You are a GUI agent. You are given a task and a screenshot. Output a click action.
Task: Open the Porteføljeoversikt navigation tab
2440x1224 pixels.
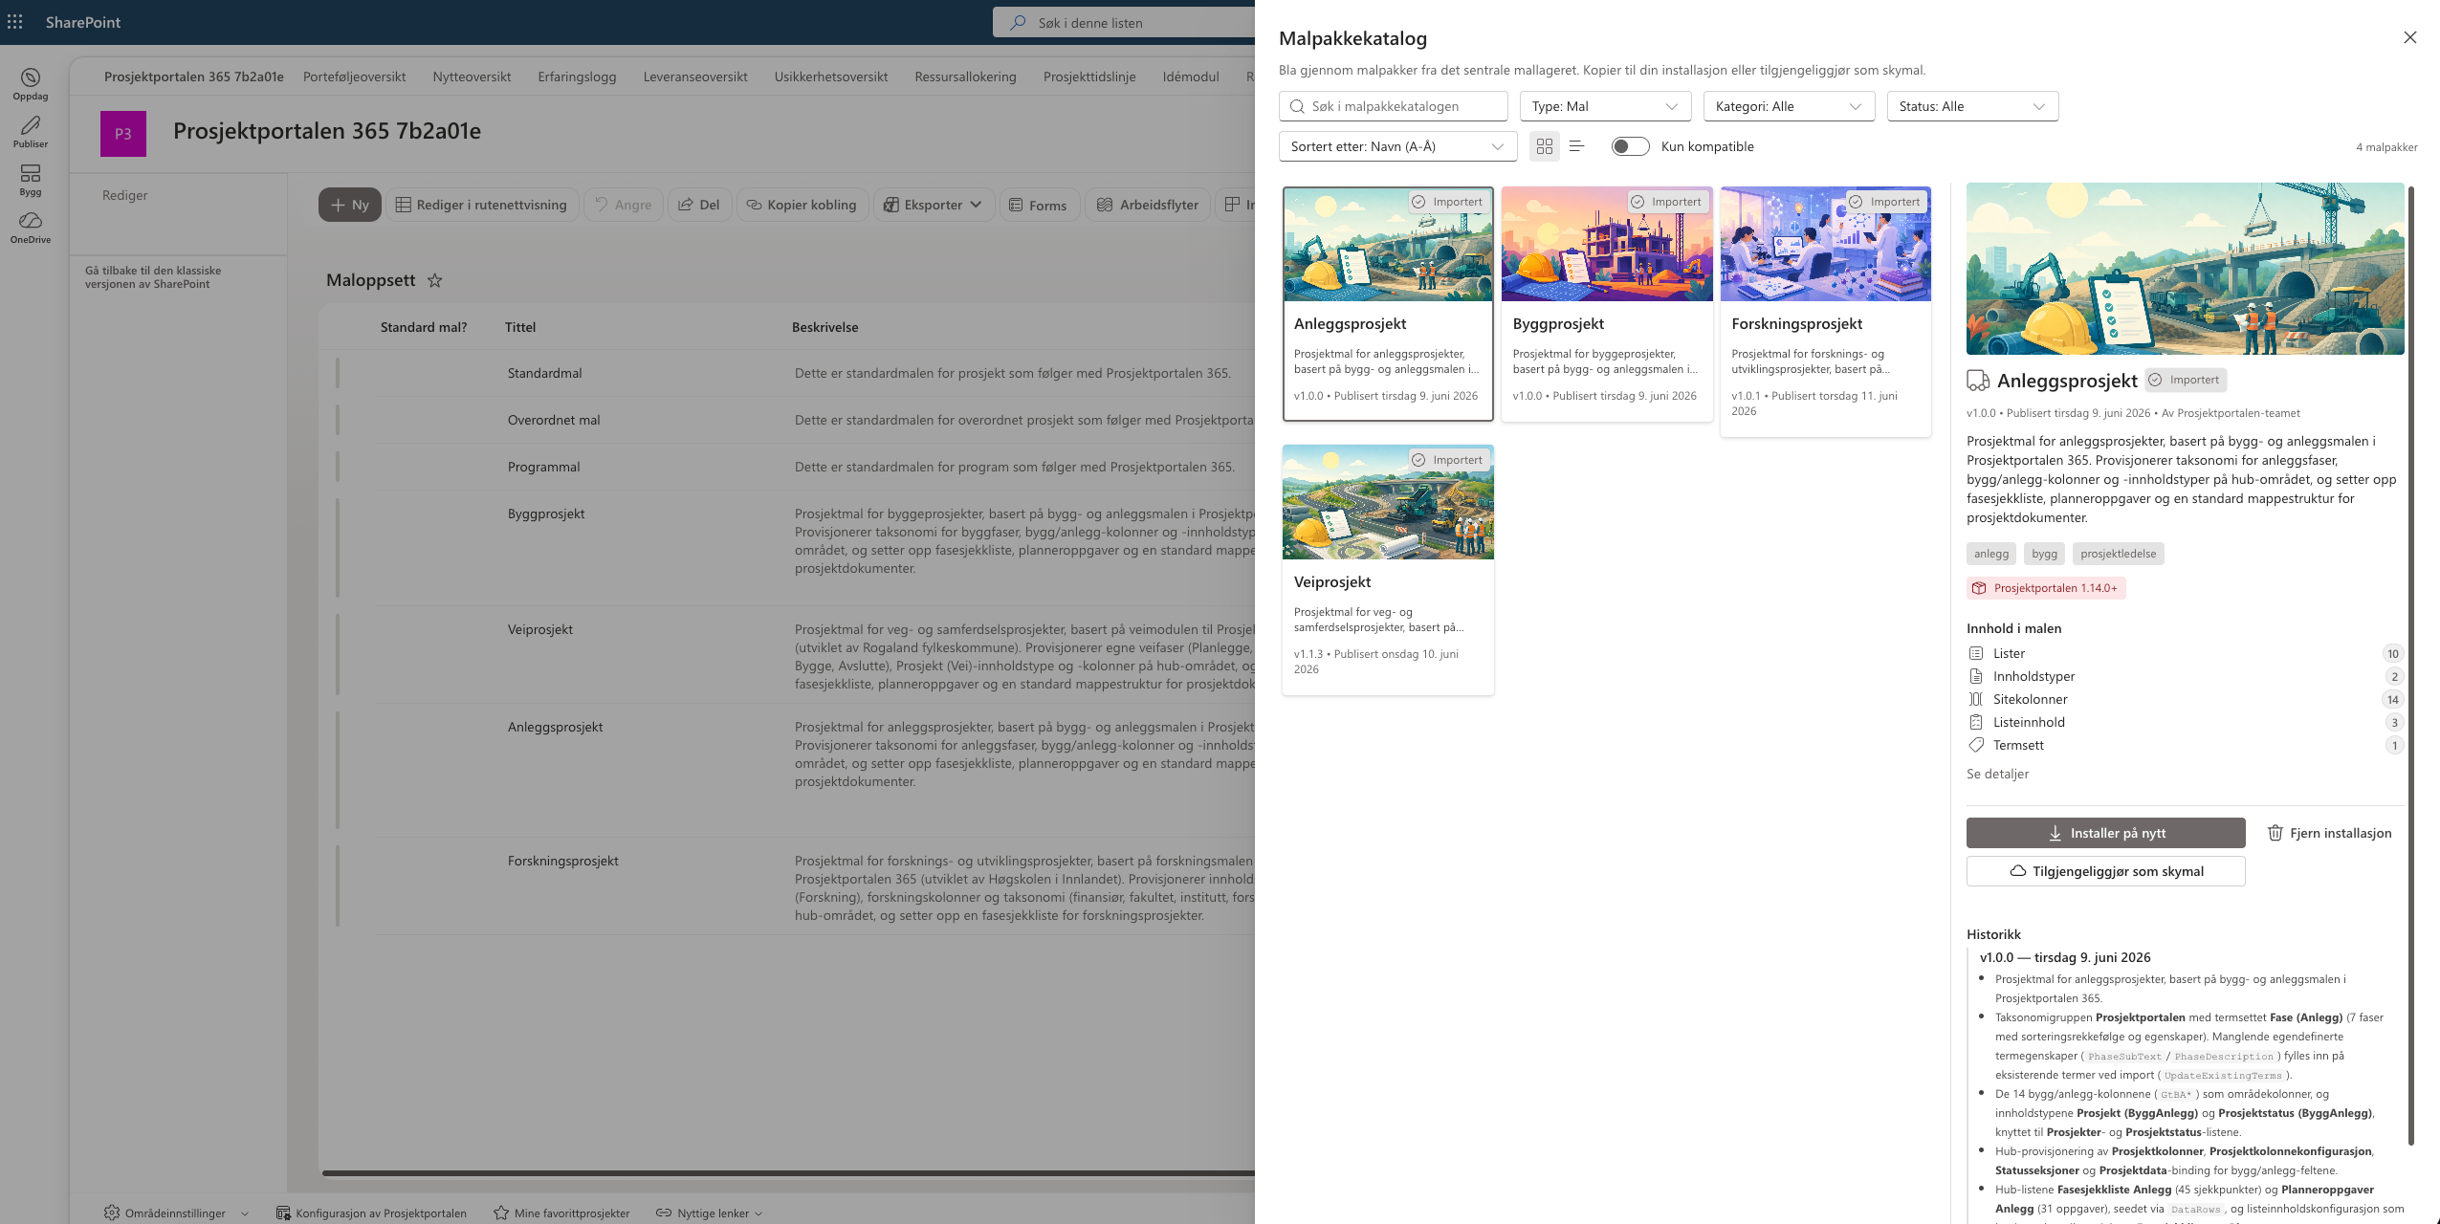(x=355, y=76)
